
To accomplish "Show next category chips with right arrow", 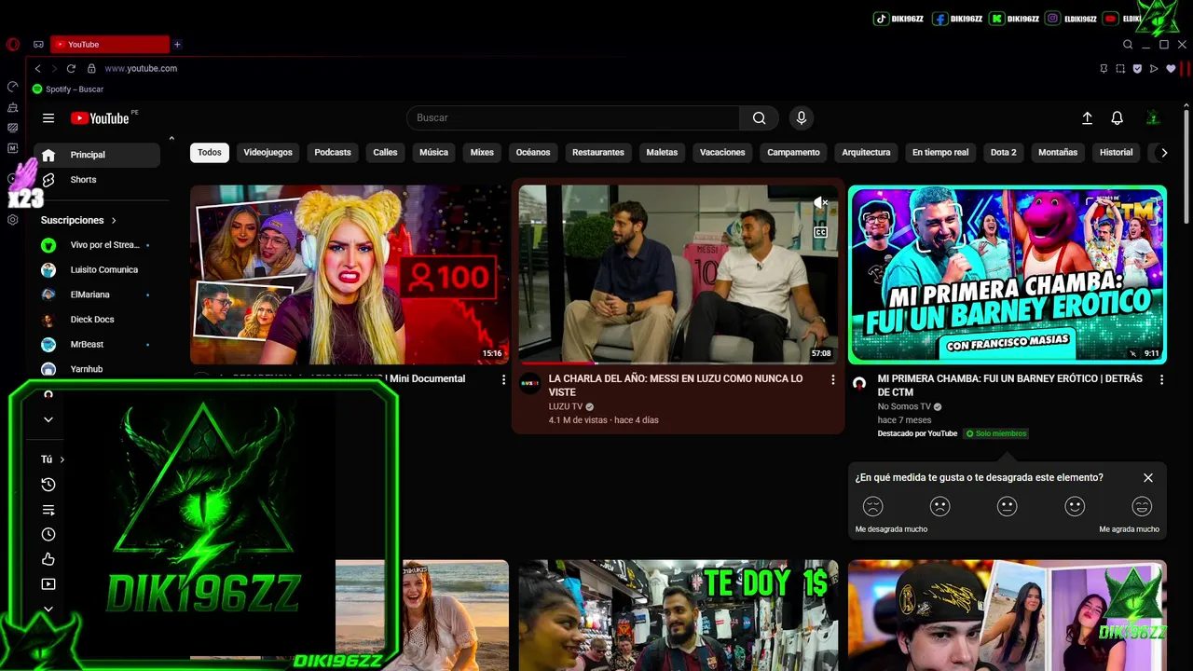I will 1163,153.
